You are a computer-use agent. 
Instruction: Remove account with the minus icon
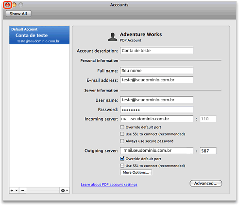[23, 190]
